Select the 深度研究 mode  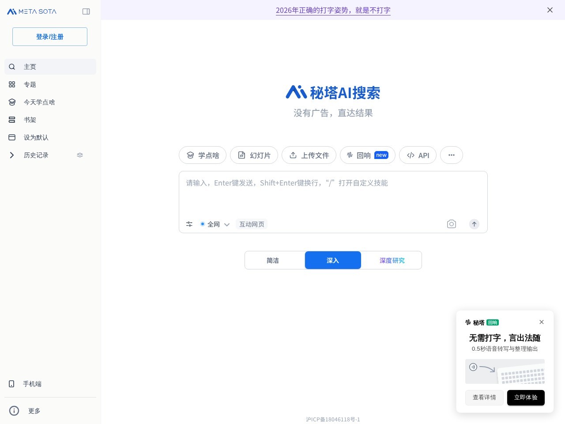click(392, 260)
